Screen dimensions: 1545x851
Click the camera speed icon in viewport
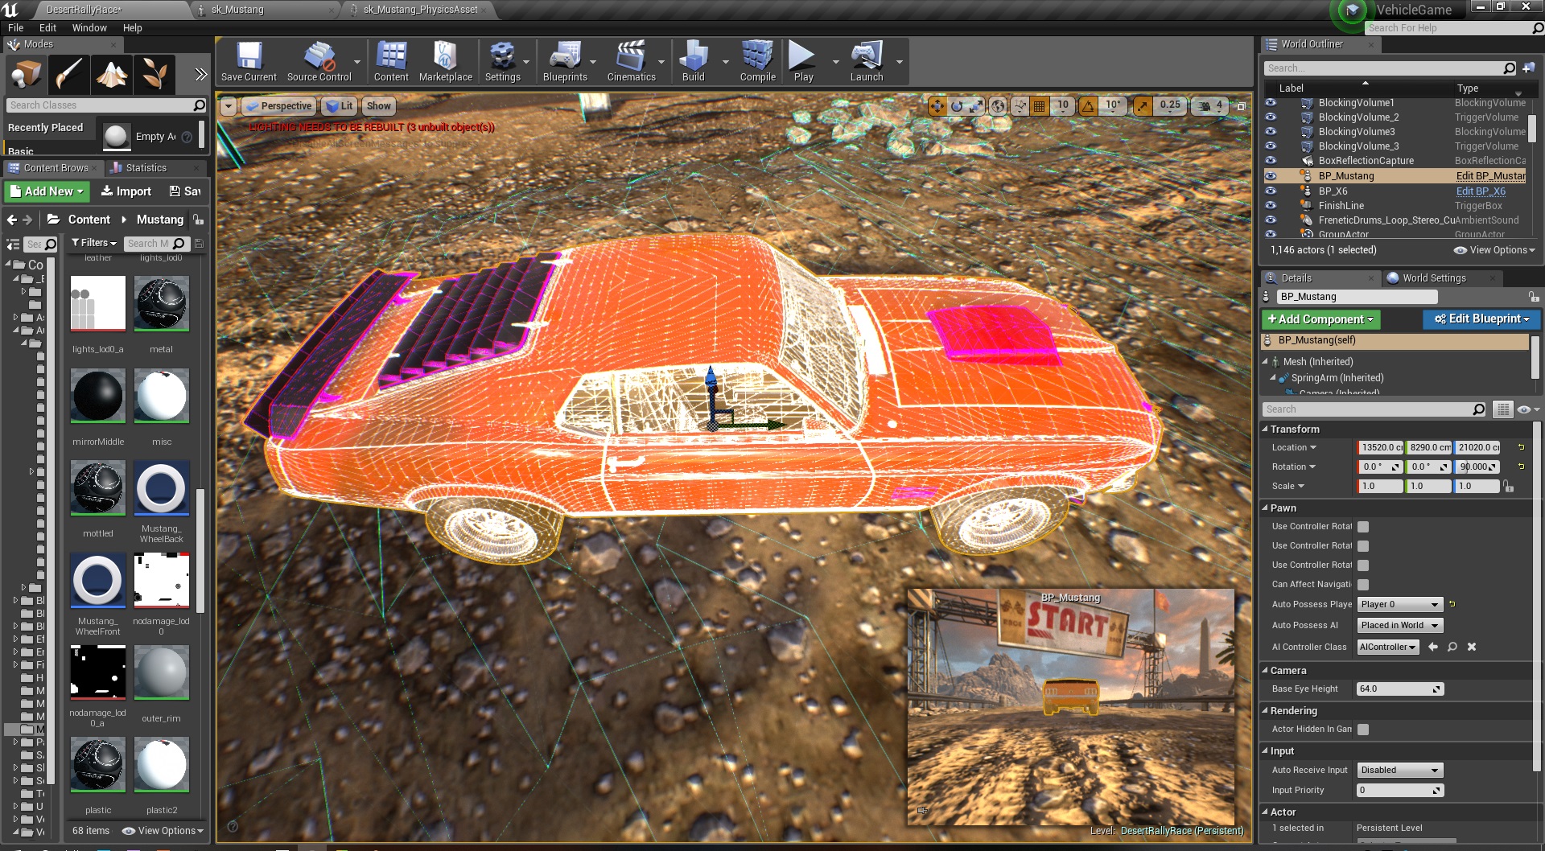1205,106
